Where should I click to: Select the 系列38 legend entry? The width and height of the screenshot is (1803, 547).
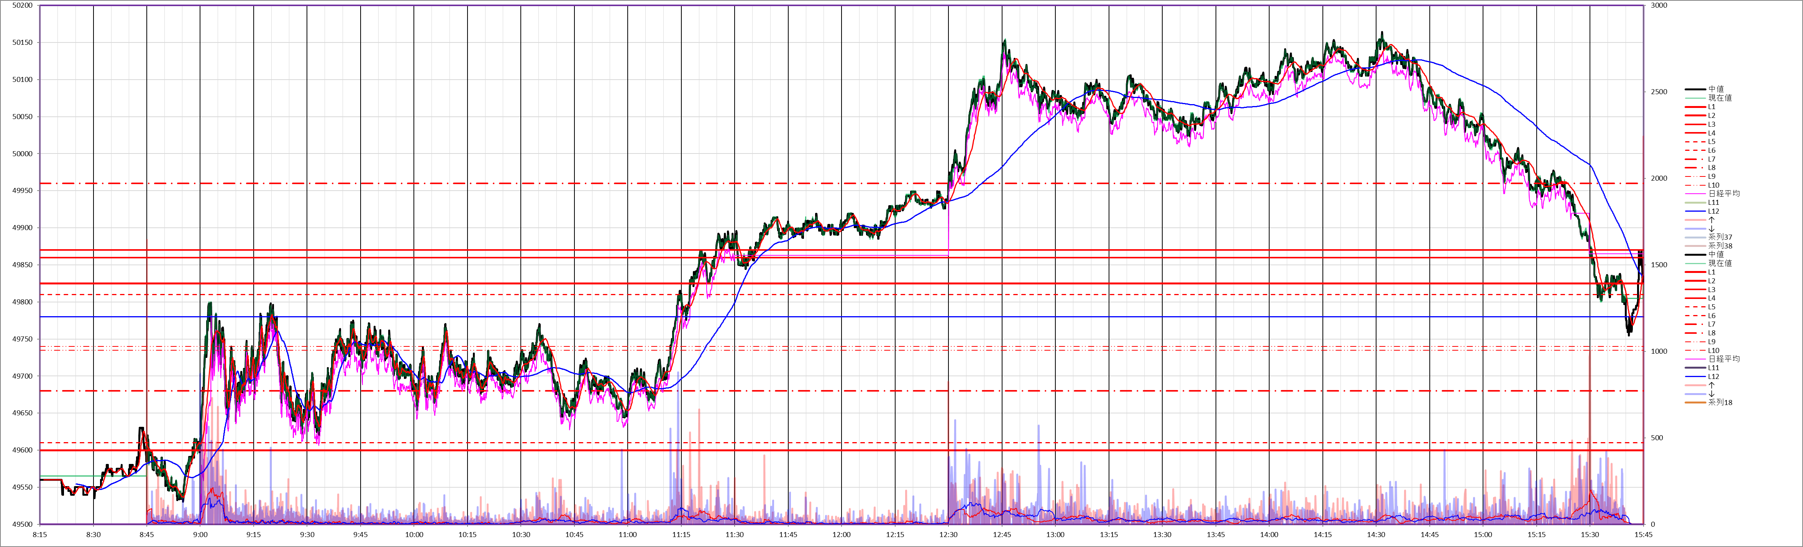(1720, 246)
